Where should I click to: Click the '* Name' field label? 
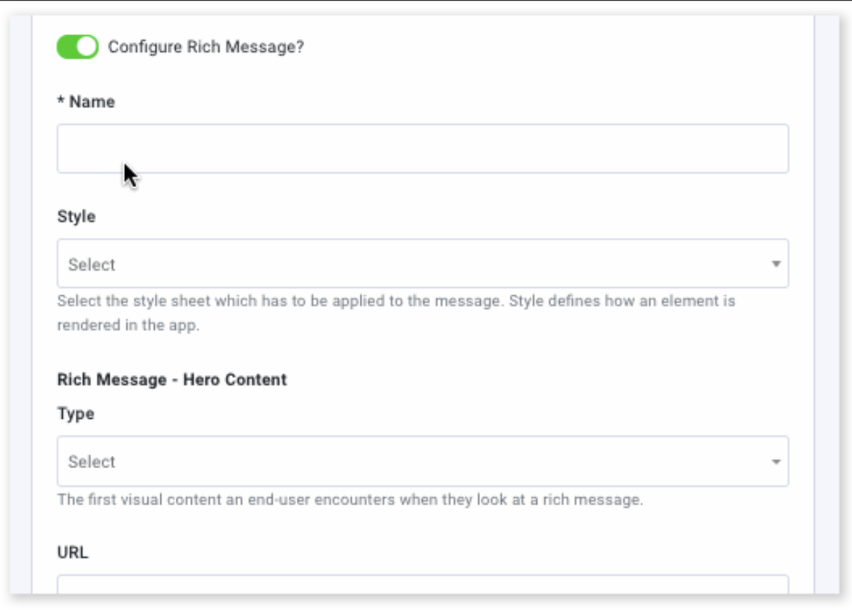(x=86, y=102)
